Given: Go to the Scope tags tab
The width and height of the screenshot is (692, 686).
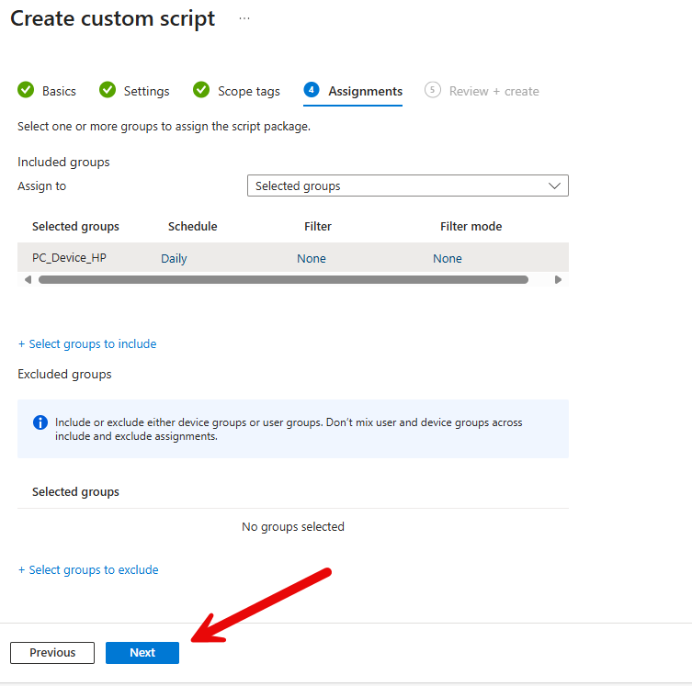Looking at the screenshot, I should [x=248, y=91].
